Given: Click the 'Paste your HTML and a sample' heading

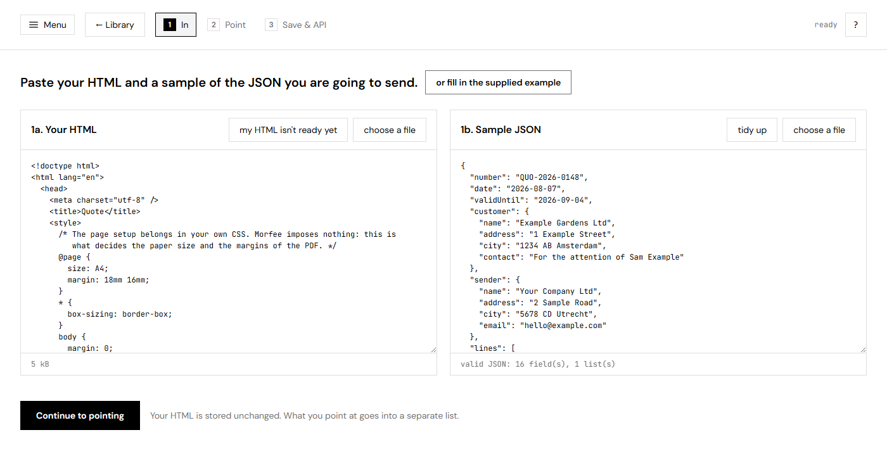Looking at the screenshot, I should (x=219, y=82).
